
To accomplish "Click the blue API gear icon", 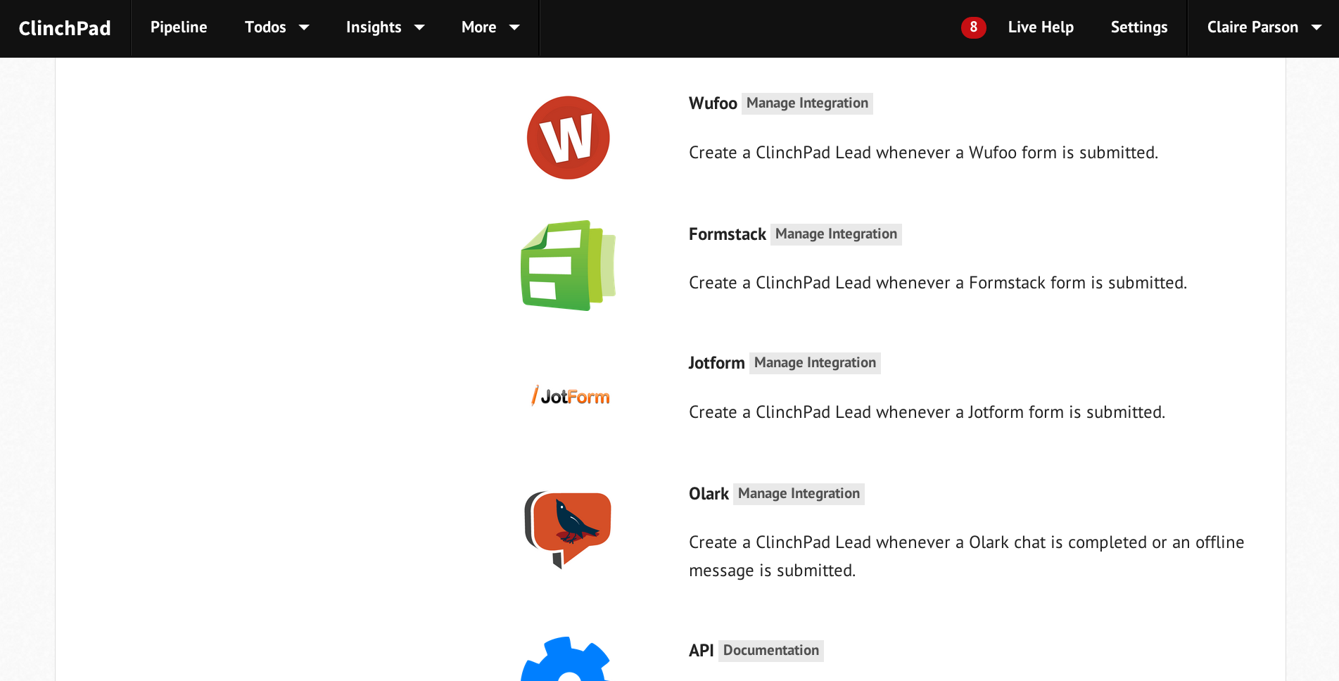I will click(x=566, y=659).
